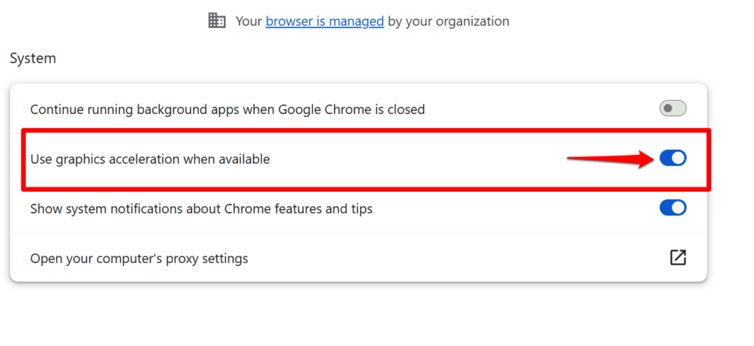Image resolution: width=754 pixels, height=346 pixels.
Task: Turn off system notifications about Chrome toggle
Action: (673, 208)
